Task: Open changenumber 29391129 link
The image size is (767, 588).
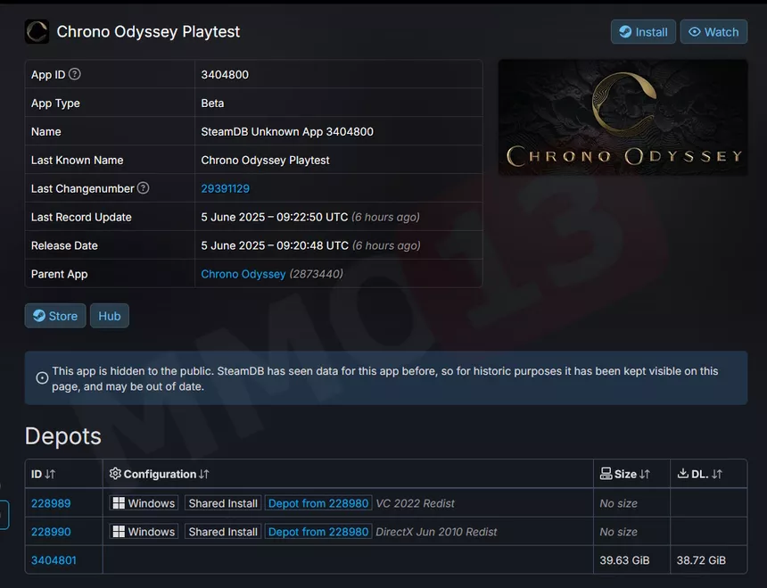Action: click(225, 189)
